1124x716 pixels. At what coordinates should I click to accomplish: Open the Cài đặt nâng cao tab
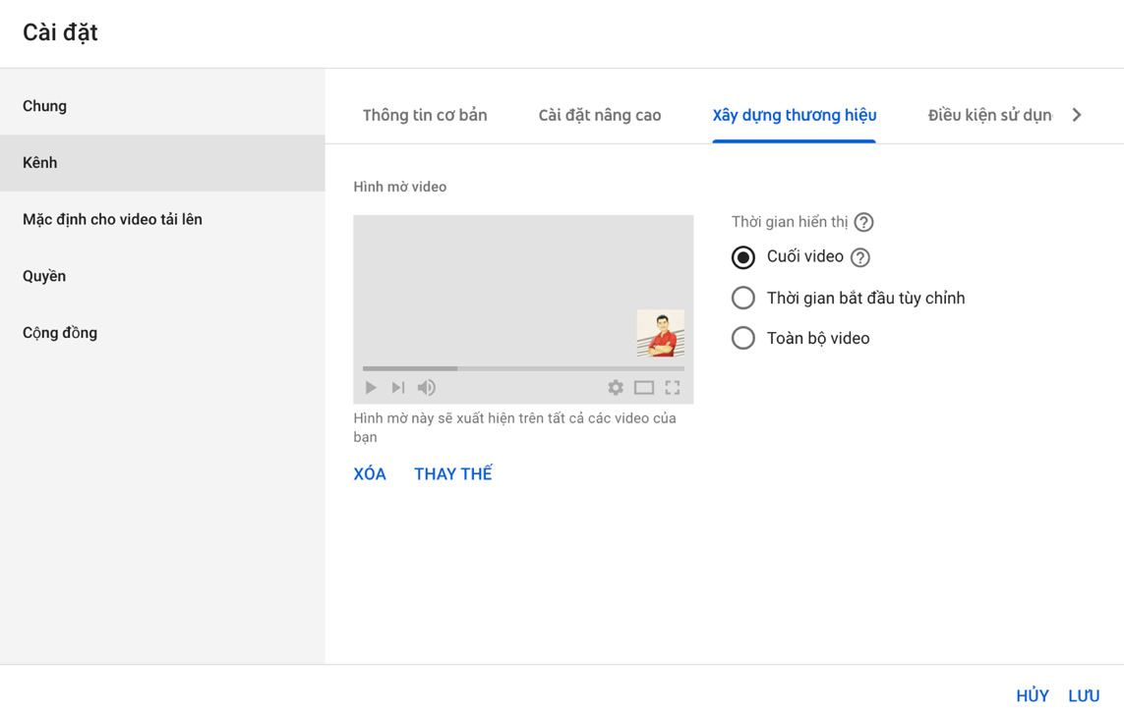point(600,115)
